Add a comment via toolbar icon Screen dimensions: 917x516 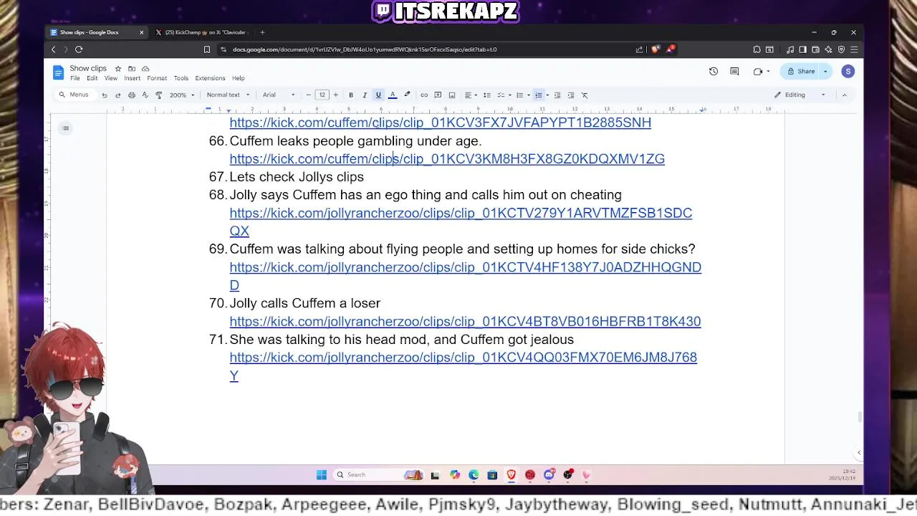pos(438,95)
